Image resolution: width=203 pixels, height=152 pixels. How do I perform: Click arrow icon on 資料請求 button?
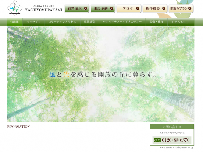click(x=86, y=8)
